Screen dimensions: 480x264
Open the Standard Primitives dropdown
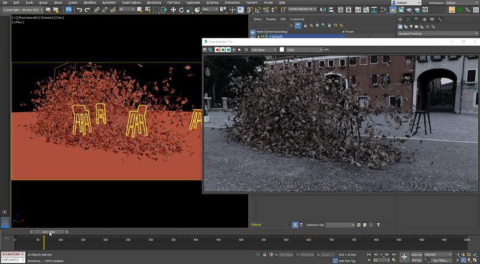[437, 34]
